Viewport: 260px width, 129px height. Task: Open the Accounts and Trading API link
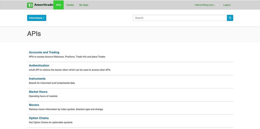[44, 52]
